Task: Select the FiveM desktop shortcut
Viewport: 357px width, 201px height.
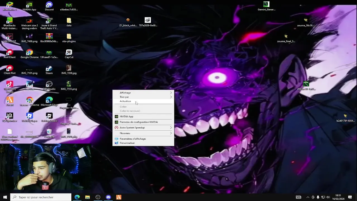Action: [x=10, y=102]
